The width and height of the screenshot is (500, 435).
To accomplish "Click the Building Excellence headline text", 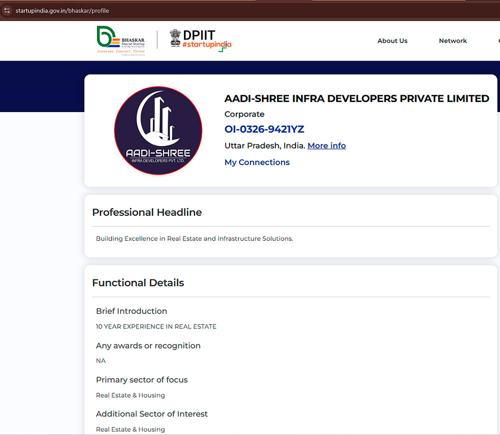I will (x=194, y=239).
